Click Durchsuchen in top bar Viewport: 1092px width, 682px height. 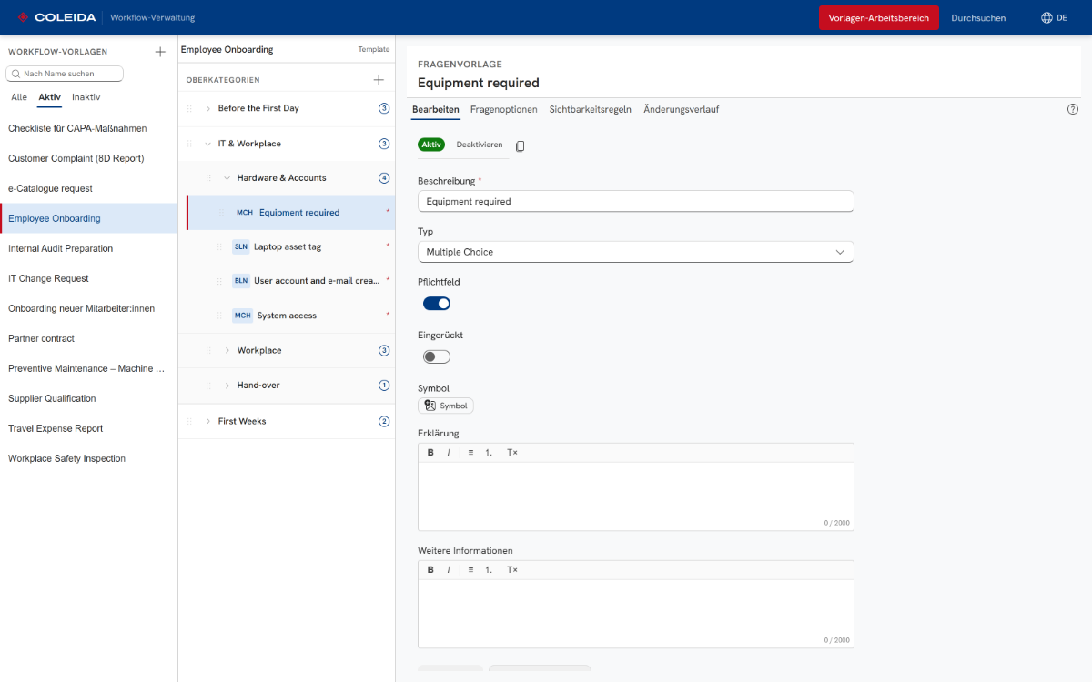(979, 18)
